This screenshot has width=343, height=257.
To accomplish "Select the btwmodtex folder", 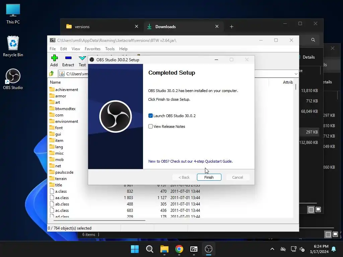I will pos(63,109).
